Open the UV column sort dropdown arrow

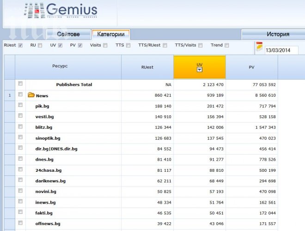tap(199, 70)
